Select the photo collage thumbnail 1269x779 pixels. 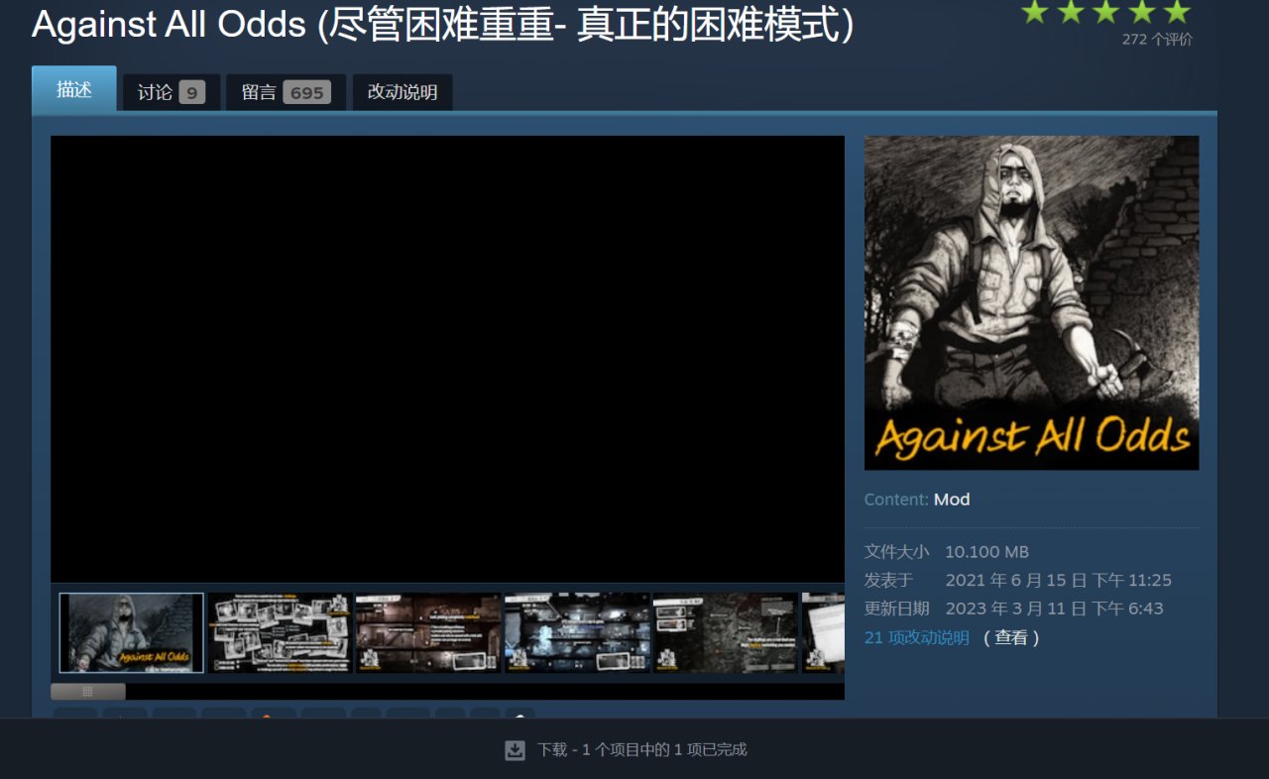[280, 633]
